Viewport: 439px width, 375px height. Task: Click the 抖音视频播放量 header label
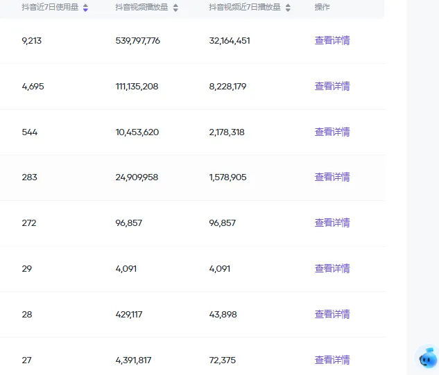[141, 7]
